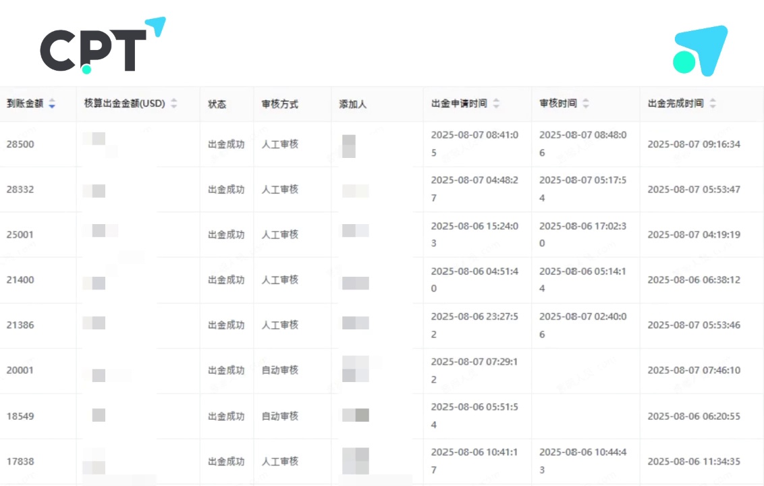
Task: Click 出金成功 status in the 25001 row
Action: (x=226, y=234)
